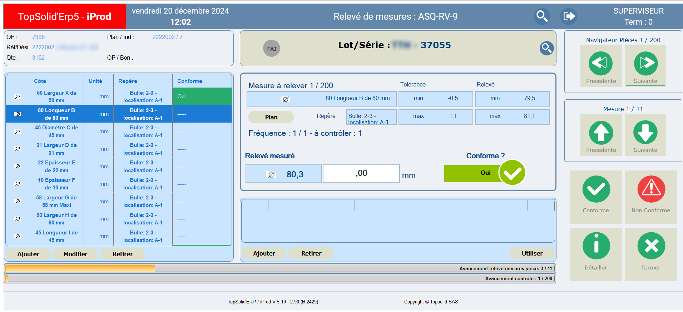Image resolution: width=683 pixels, height=312 pixels.
Task: Click diameter icon of 58 Largeur G row
Action: [x=18, y=201]
